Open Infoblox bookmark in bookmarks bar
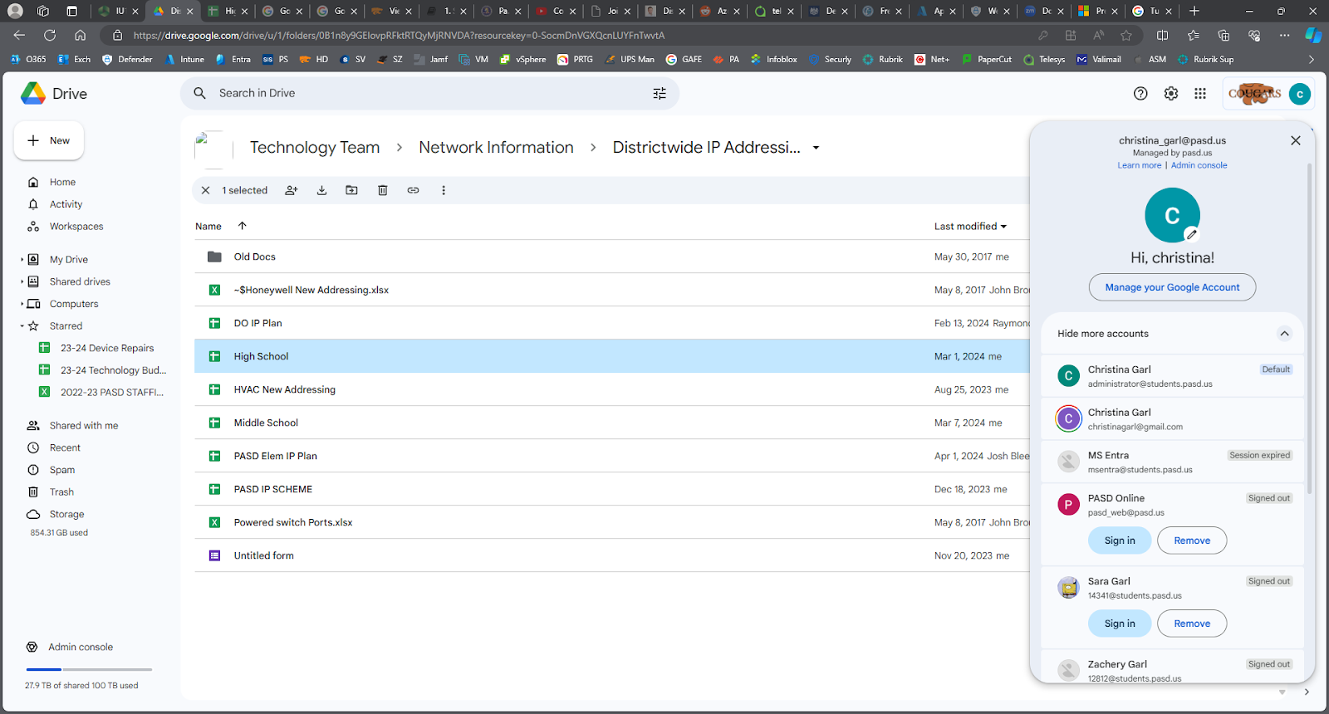This screenshot has width=1329, height=714. pos(774,59)
